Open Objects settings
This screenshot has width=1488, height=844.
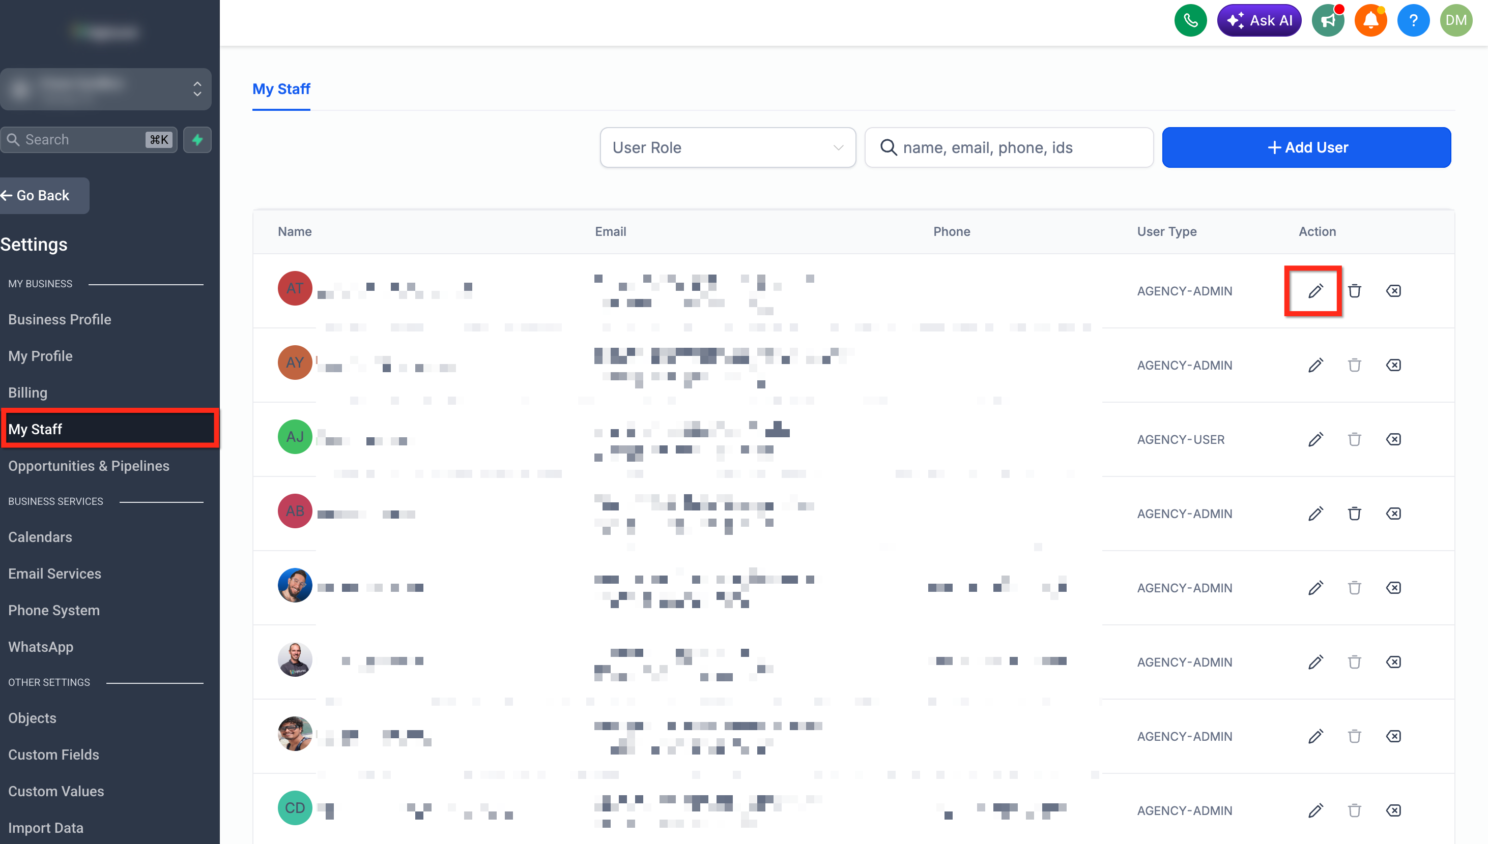pyautogui.click(x=33, y=718)
